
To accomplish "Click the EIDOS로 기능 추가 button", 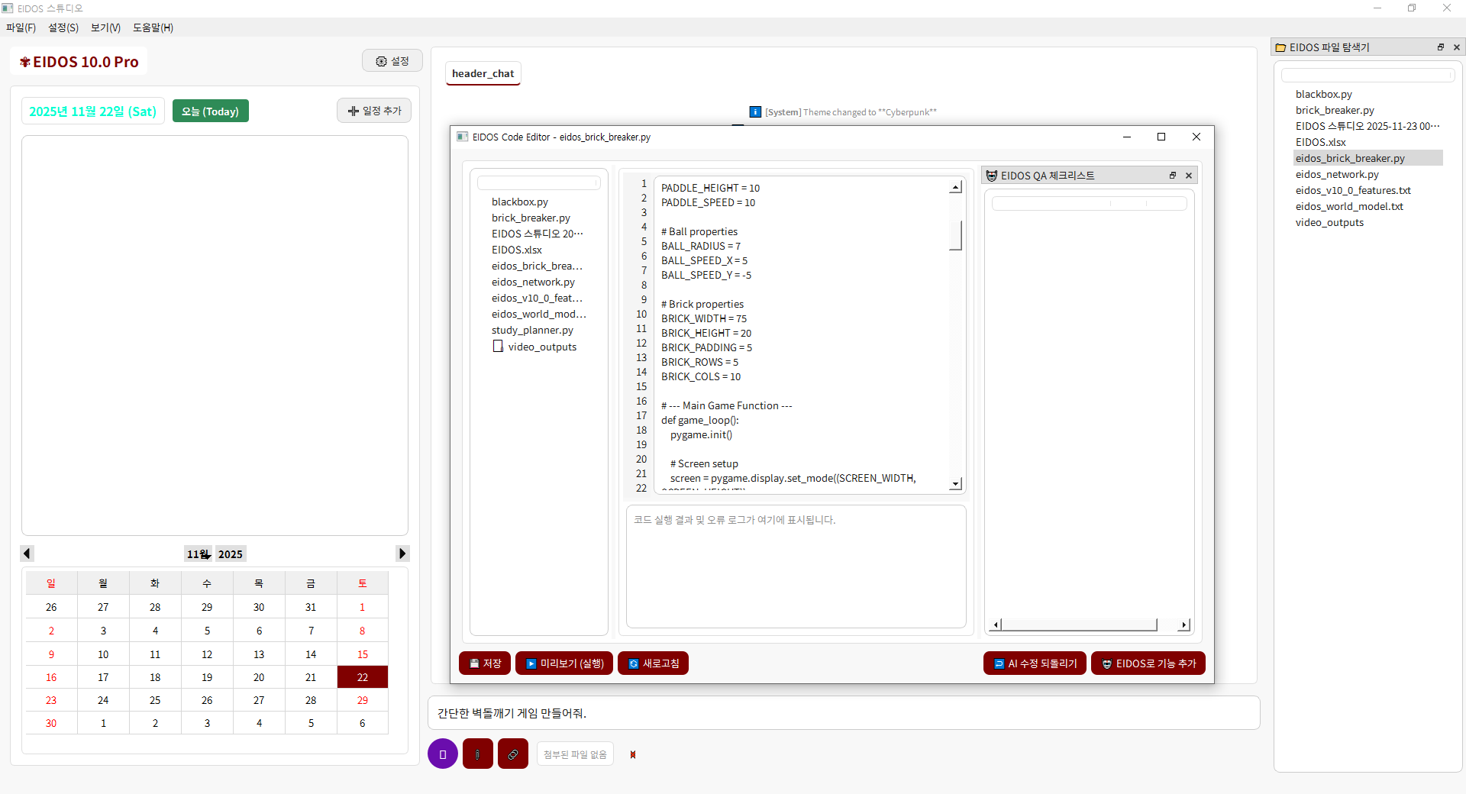I will tap(1148, 663).
